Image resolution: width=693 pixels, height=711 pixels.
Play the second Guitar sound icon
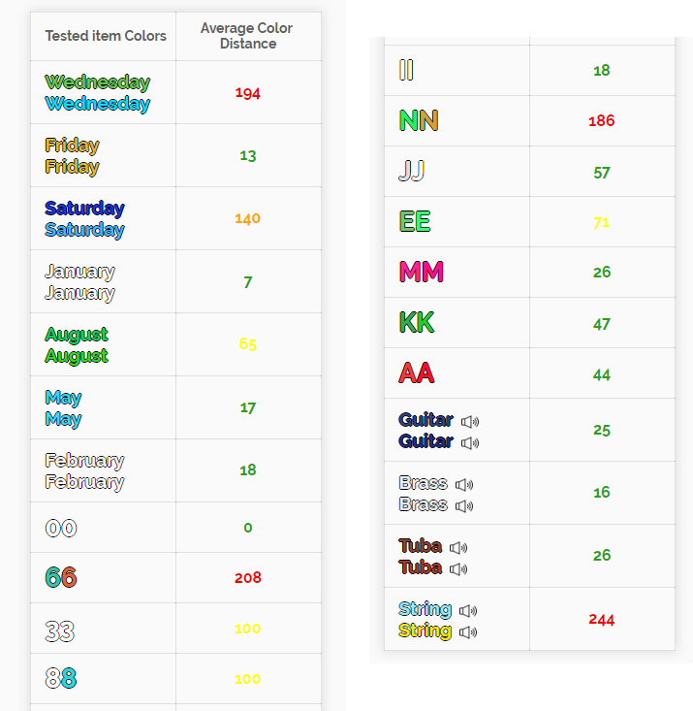(x=470, y=443)
